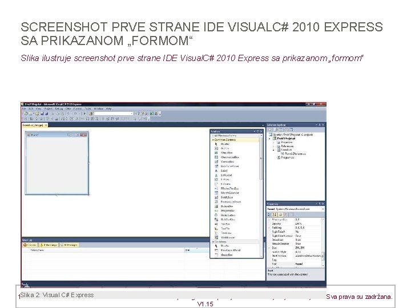411x308 pixels.
Task: Click the Start Debugging play icon
Action: pos(84,114)
